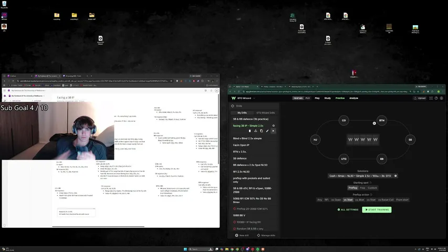Select the Hold'em game toggle
This screenshot has height=252, width=448.
298,98
